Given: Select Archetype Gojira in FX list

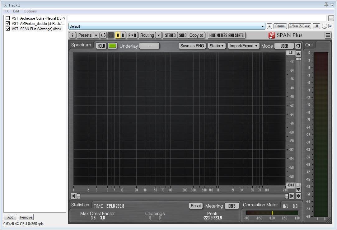Looking at the screenshot, I should pyautogui.click(x=38, y=18).
